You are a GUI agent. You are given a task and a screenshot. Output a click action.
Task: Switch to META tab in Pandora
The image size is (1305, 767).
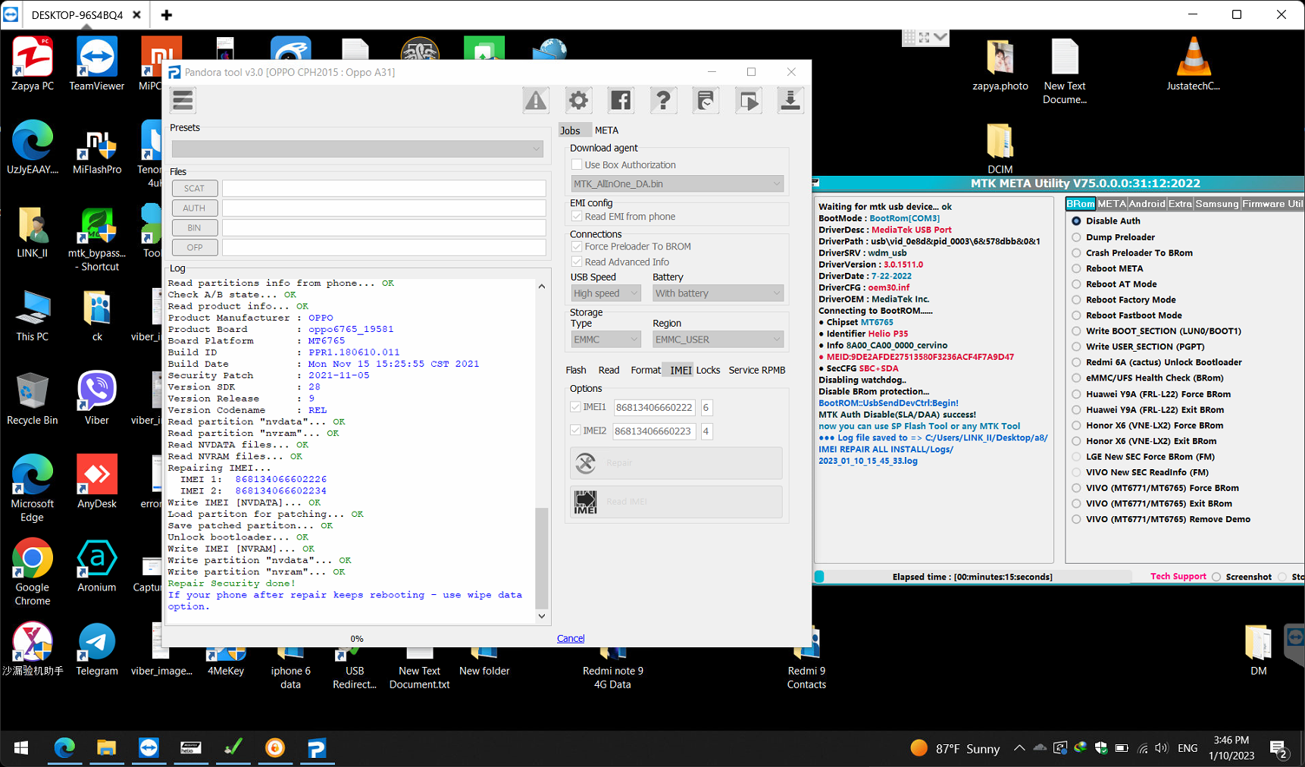coord(606,130)
